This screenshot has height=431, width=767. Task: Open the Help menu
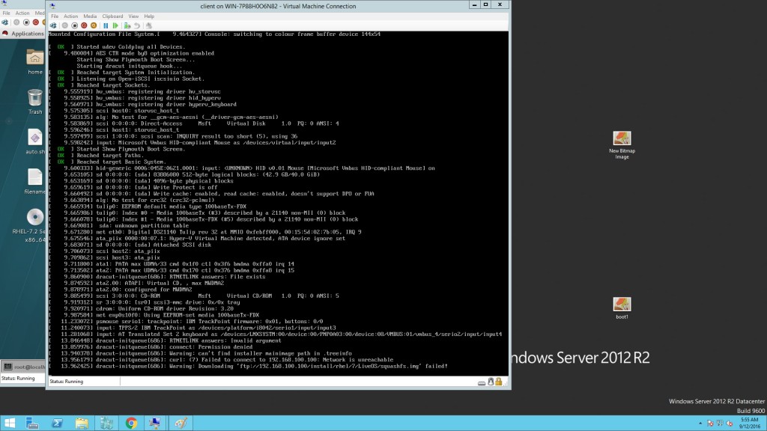coord(149,16)
